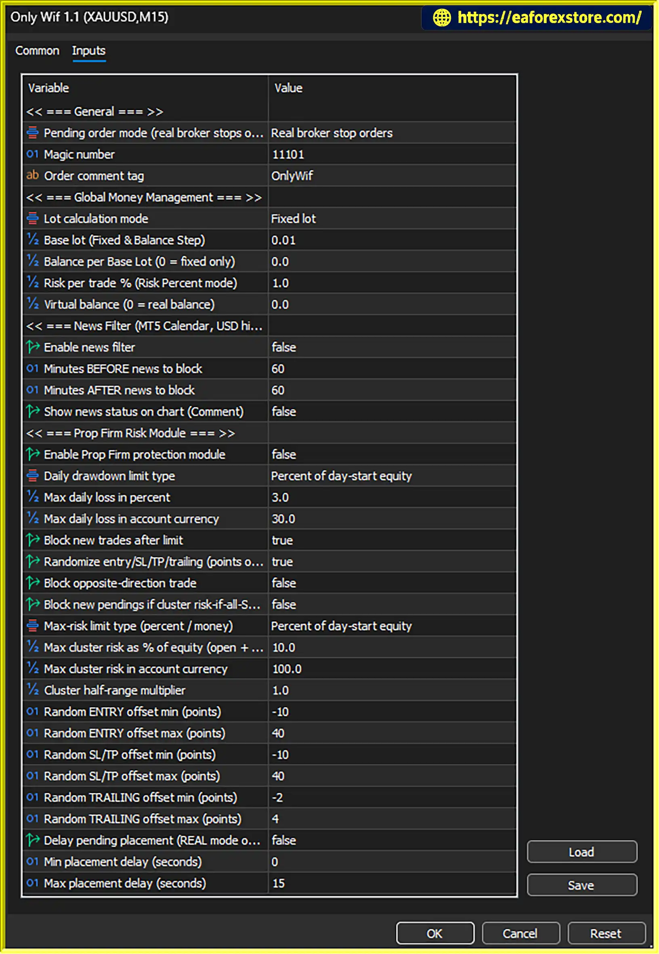The height and width of the screenshot is (954, 659).
Task: Open the Real broker stop orders dropdown value
Action: click(392, 133)
